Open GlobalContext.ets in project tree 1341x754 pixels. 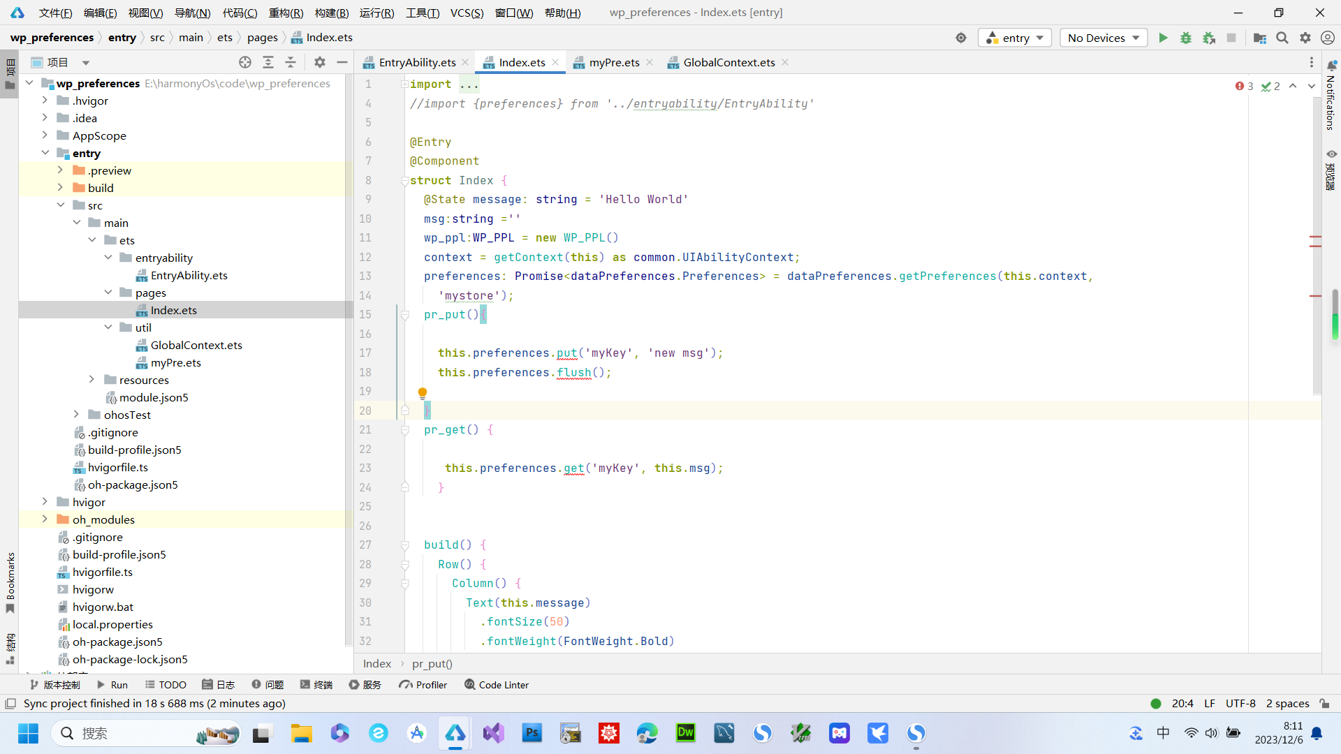click(196, 345)
